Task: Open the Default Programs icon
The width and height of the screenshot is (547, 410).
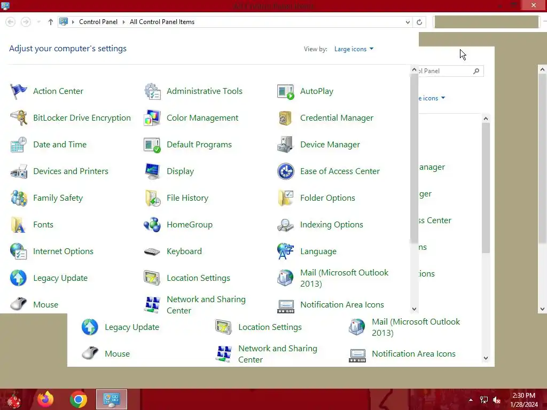Action: coord(152,145)
